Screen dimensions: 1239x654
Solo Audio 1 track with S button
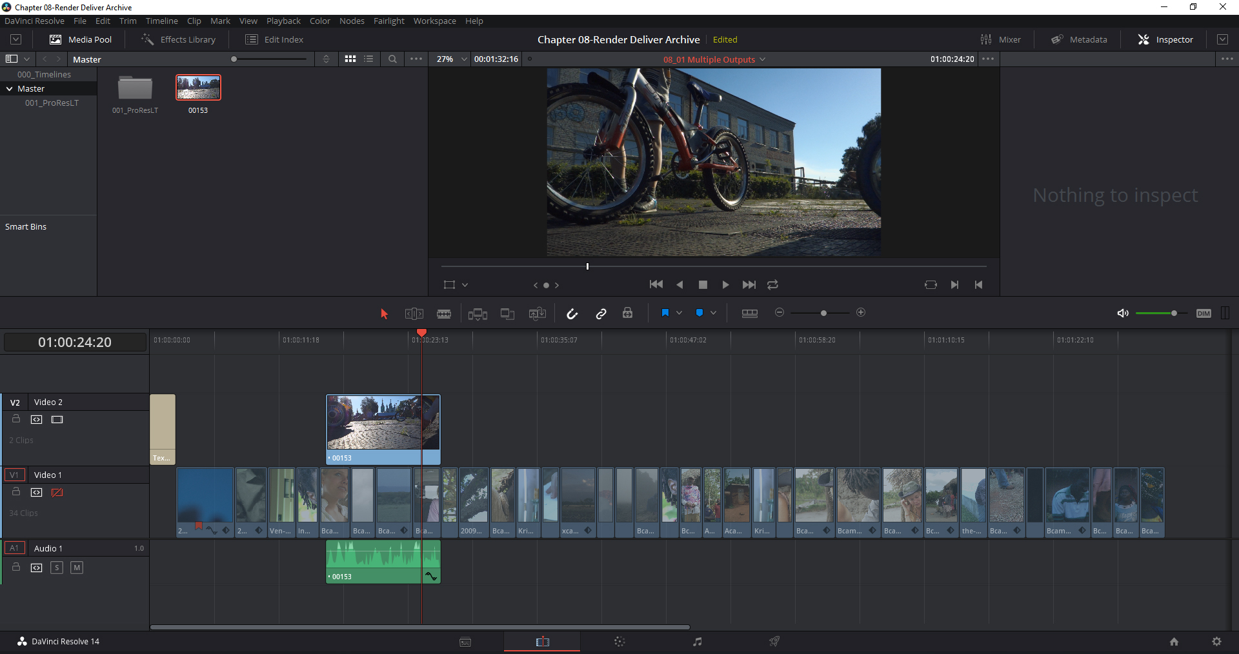pos(57,568)
